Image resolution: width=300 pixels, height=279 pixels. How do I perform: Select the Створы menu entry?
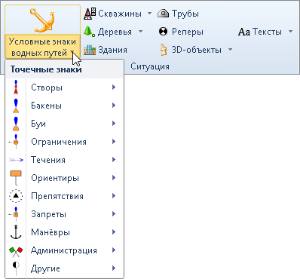click(64, 87)
